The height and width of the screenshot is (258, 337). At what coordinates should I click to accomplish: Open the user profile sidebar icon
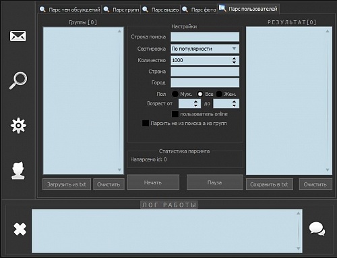(x=18, y=170)
